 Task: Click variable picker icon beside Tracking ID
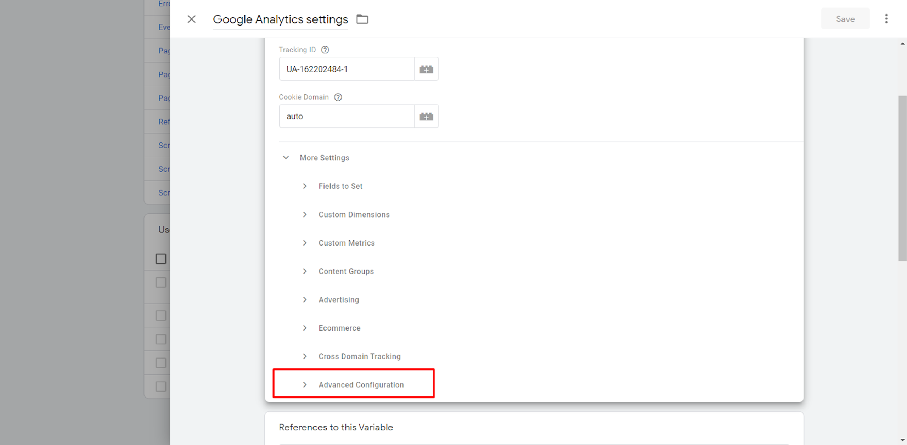coord(426,69)
